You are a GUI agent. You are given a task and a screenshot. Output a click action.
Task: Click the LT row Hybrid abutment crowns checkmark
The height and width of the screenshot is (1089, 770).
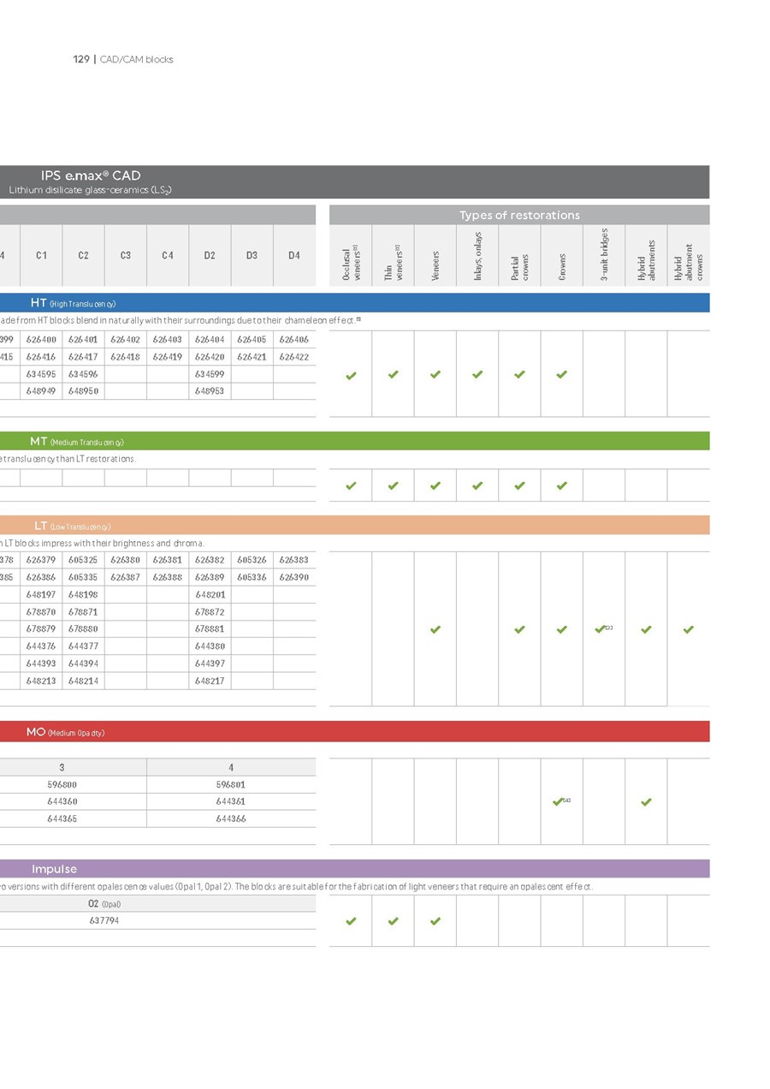coord(689,629)
